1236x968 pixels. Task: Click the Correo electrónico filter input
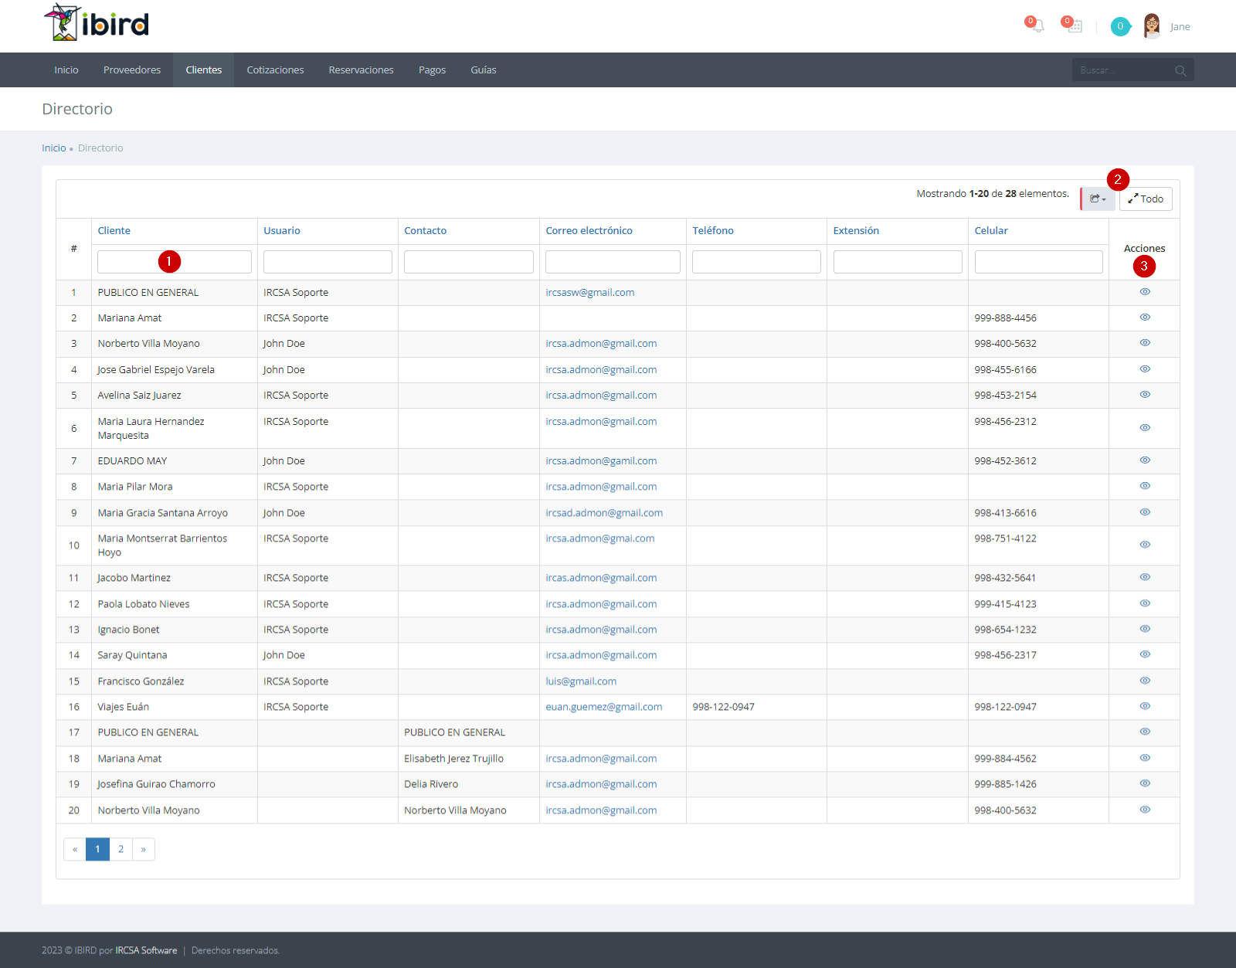(x=613, y=262)
